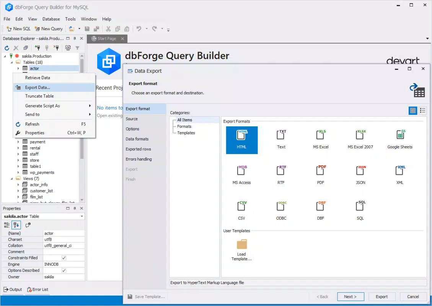432x306 pixels.
Task: Choose the XML export format
Action: (400, 176)
